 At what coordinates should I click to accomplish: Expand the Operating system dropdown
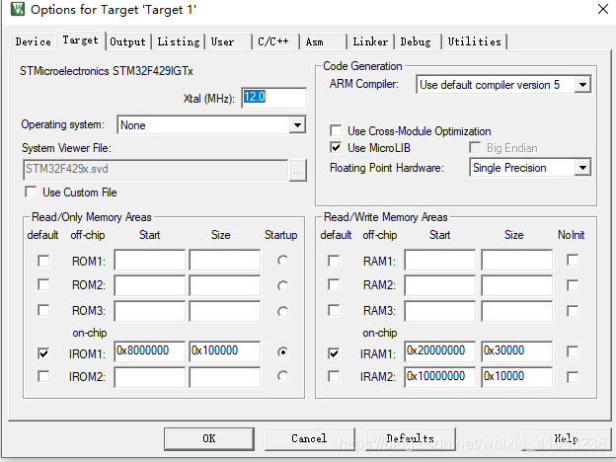pyautogui.click(x=298, y=125)
